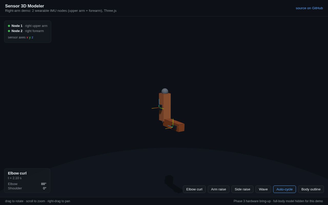Click the Sensor 3D Modeler title
The image size is (328, 205).
coord(25,6)
